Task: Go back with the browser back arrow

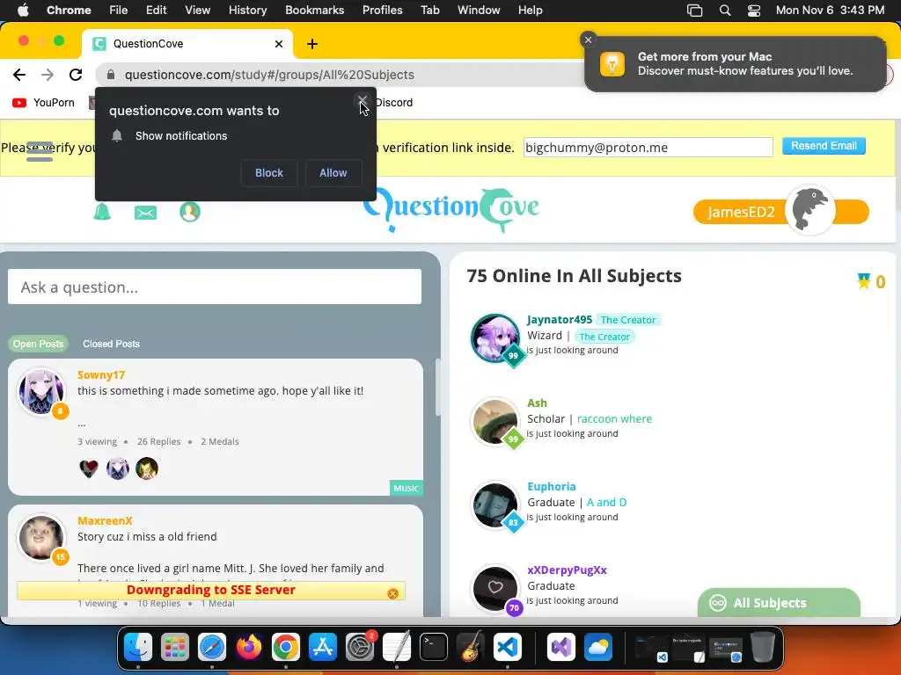Action: [x=19, y=75]
